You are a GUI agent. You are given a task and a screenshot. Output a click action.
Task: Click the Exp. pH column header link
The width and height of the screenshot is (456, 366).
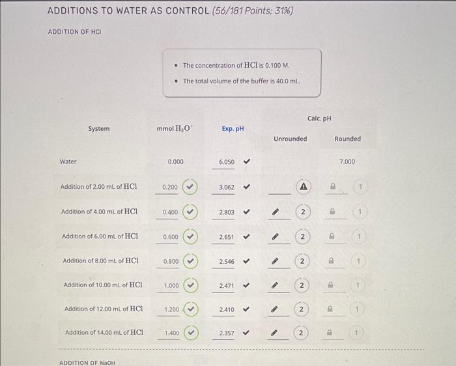coord(233,128)
